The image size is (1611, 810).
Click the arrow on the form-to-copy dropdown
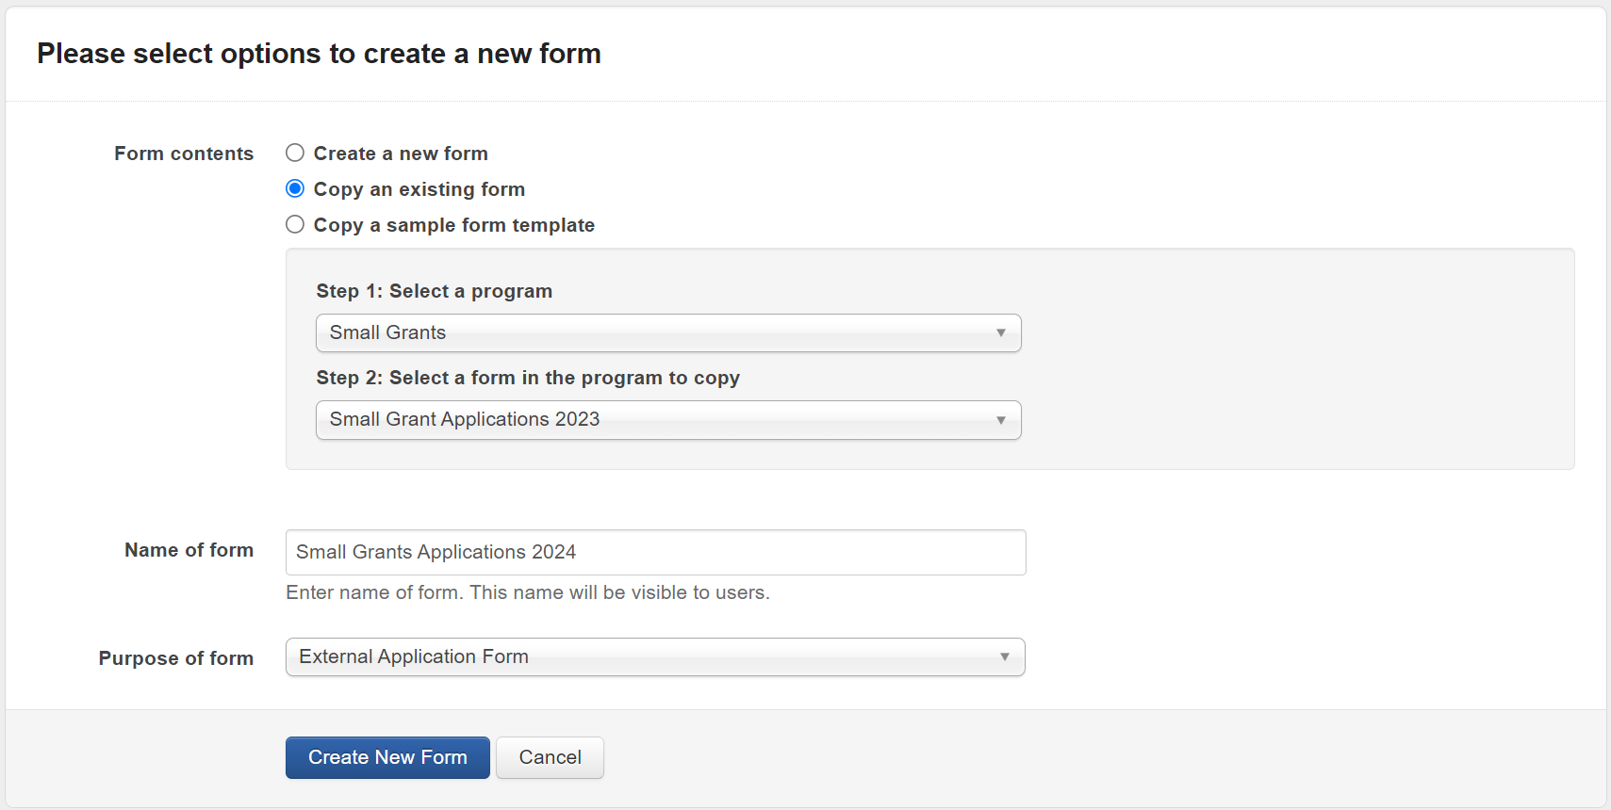[x=1001, y=420]
